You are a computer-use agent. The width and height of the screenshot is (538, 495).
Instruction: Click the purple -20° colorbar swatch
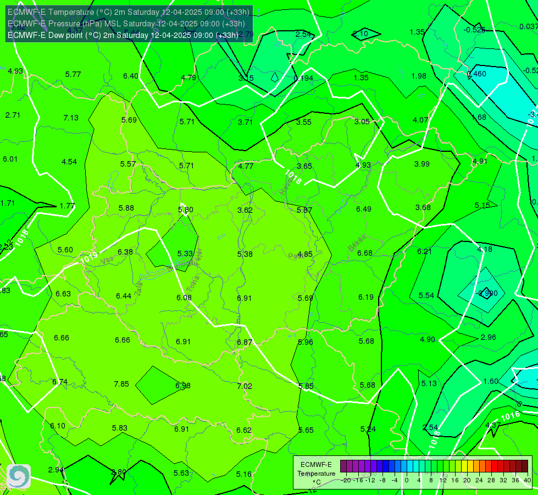click(343, 466)
